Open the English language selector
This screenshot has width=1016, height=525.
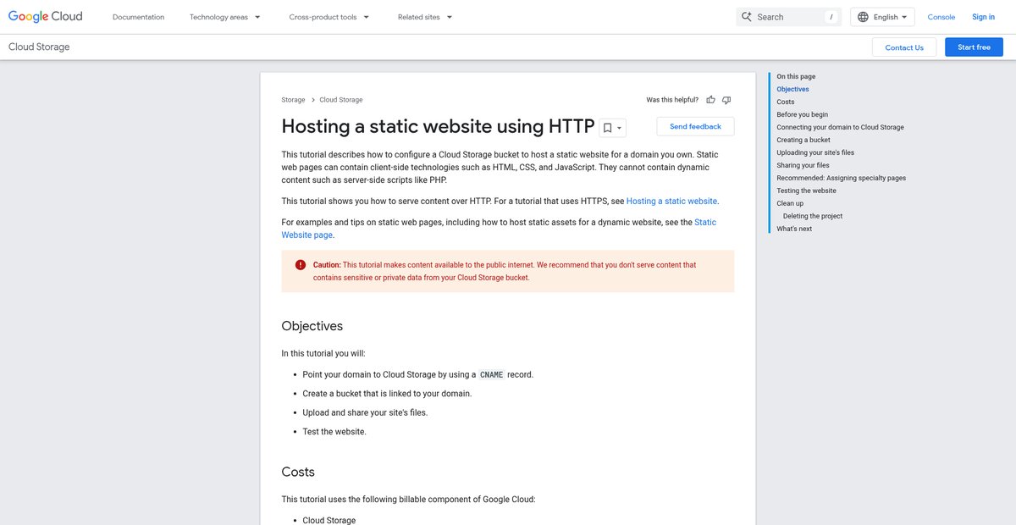point(882,17)
